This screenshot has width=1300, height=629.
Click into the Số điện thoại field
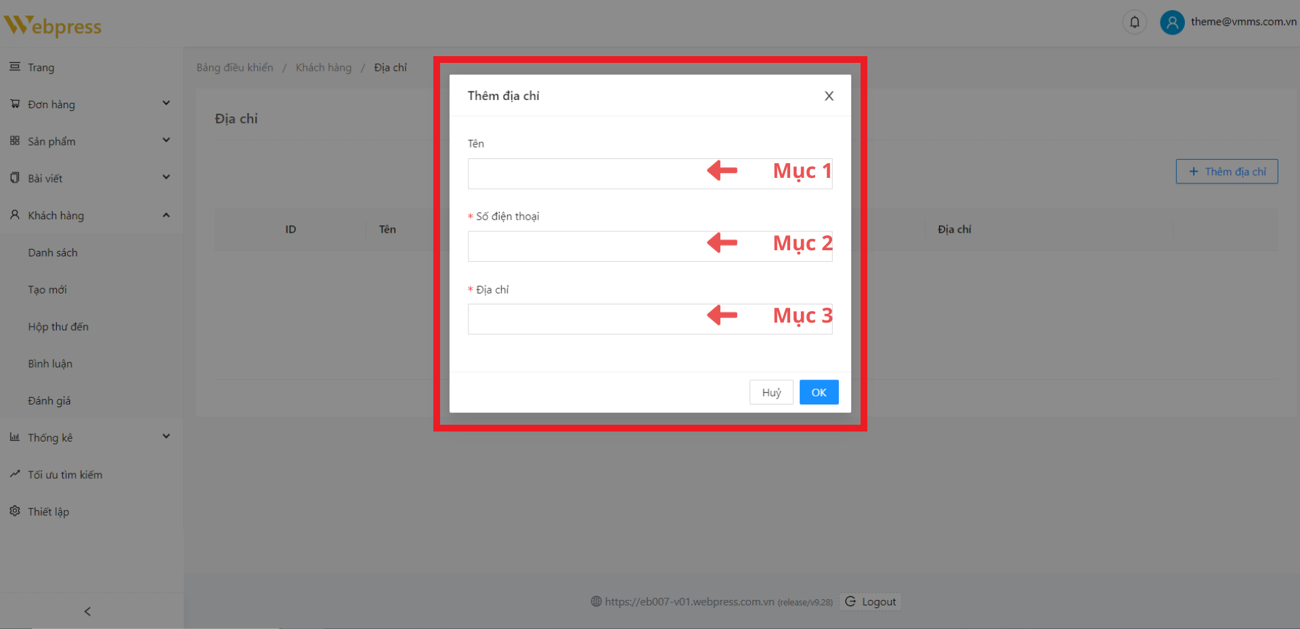coord(582,246)
